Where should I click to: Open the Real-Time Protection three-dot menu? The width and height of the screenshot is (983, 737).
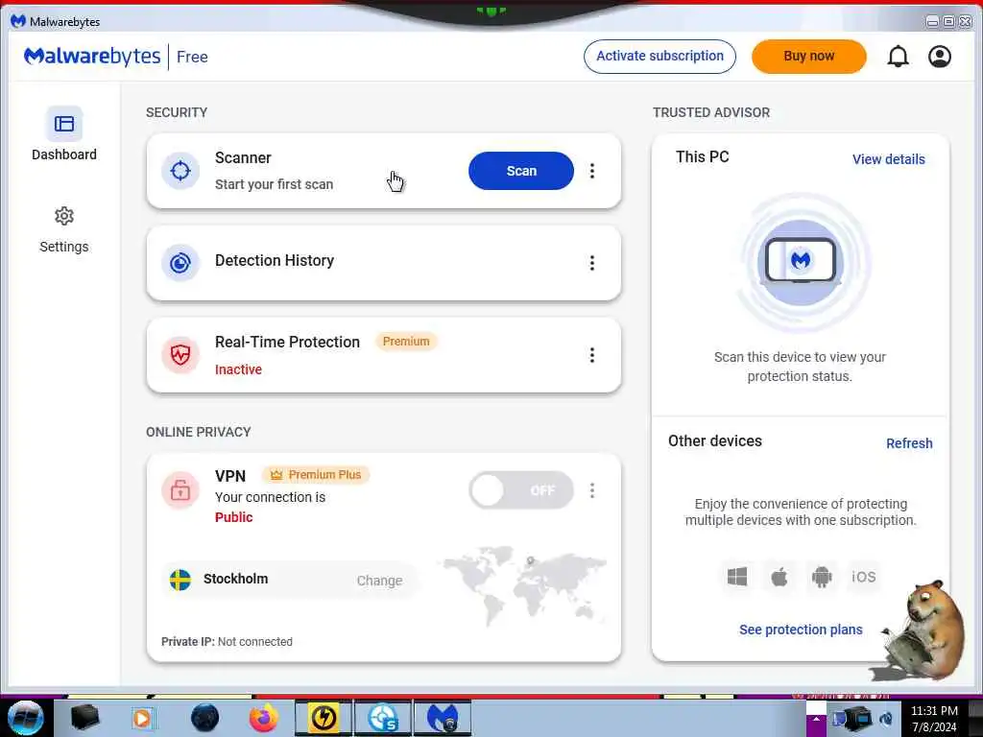(x=591, y=355)
